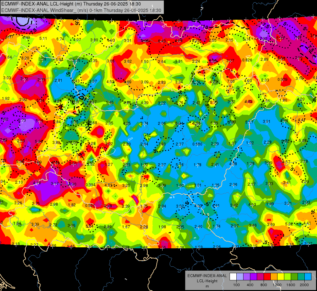Click the wind shear value 1.49
The width and height of the screenshot is (317, 291).
270,204
